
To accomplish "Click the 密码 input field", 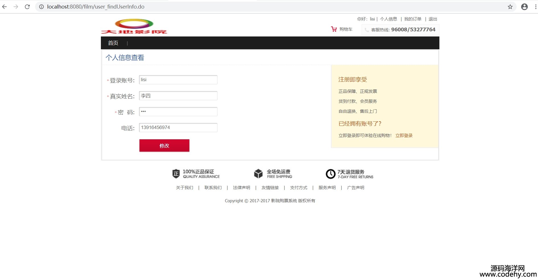I will point(178,112).
